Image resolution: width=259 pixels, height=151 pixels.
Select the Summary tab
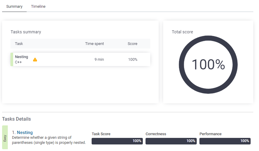(x=14, y=7)
